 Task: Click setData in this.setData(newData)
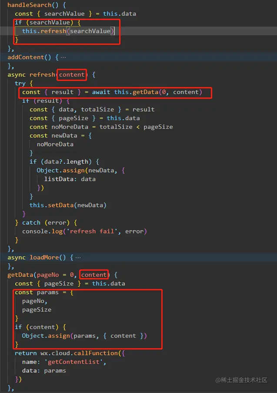click(x=60, y=205)
